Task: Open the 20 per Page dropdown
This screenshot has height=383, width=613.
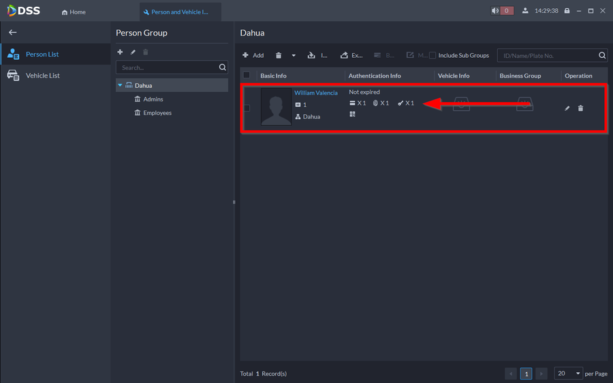Action: (569, 373)
